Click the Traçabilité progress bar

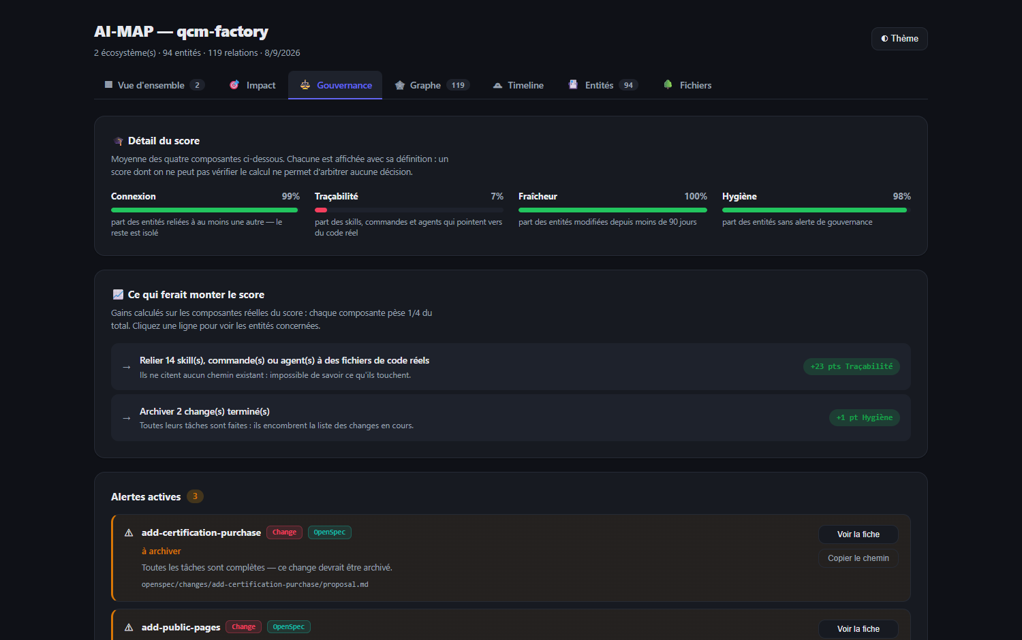click(x=409, y=210)
